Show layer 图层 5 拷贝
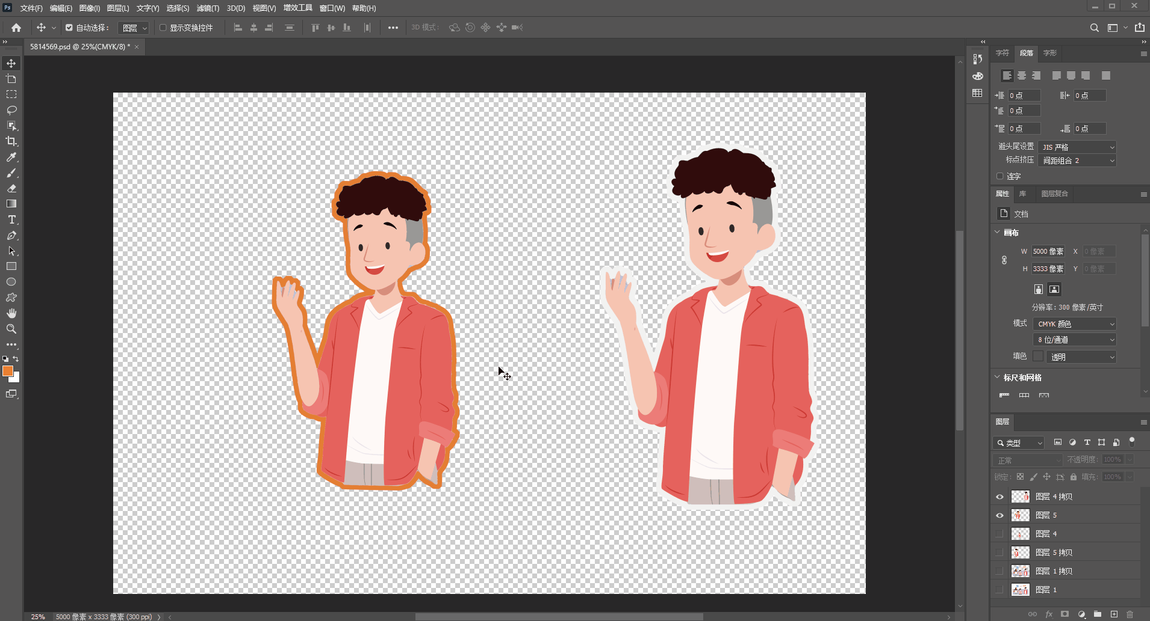Image resolution: width=1150 pixels, height=621 pixels. coord(1000,552)
